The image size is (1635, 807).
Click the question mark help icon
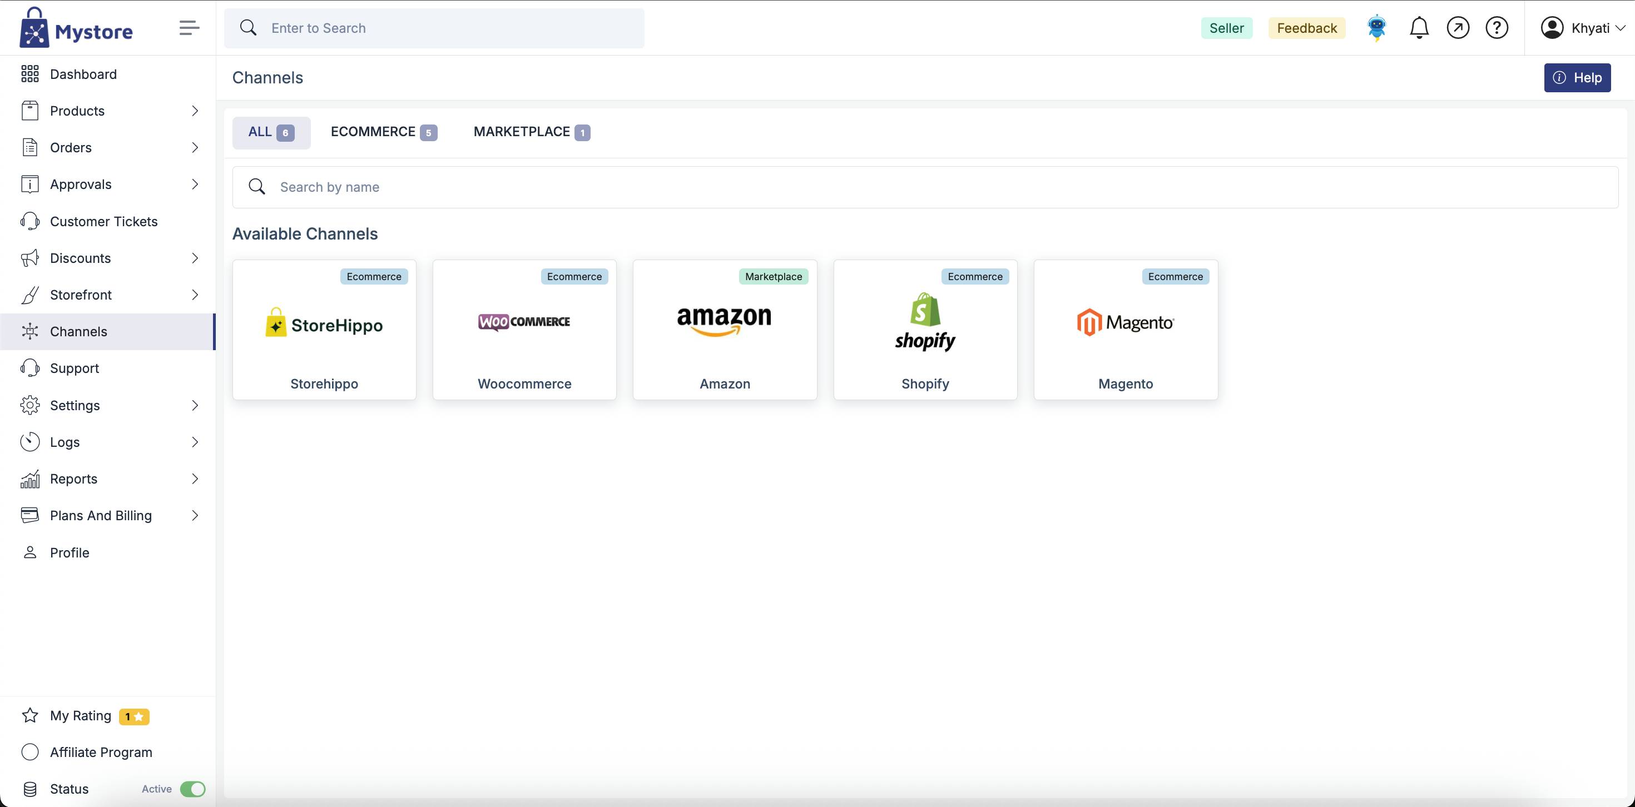[1497, 28]
